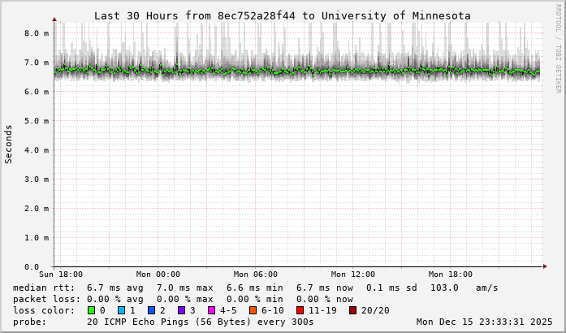This screenshot has width=566, height=333.
Task: Select the purple swatch for loss 3
Action: (x=181, y=310)
